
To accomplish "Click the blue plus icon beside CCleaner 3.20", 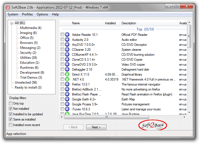I will 67,50.
